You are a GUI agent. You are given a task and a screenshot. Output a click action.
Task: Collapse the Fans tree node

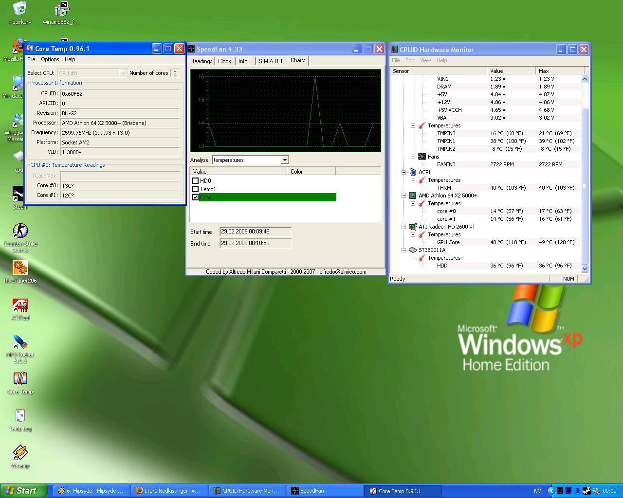point(413,157)
